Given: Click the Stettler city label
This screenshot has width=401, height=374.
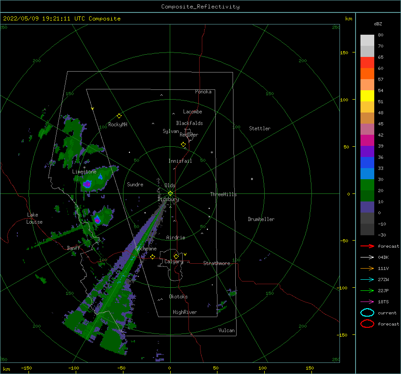Looking at the screenshot, I should pyautogui.click(x=260, y=129).
